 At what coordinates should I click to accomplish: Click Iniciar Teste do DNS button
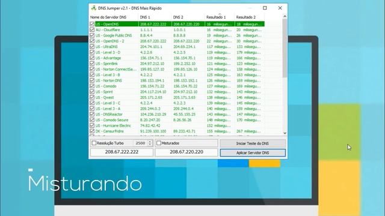253,143
